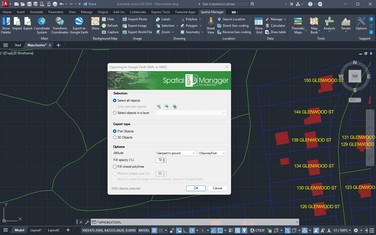Screen dimensions: 376x235
Task: Click Capture background map
Action: [110, 32]
